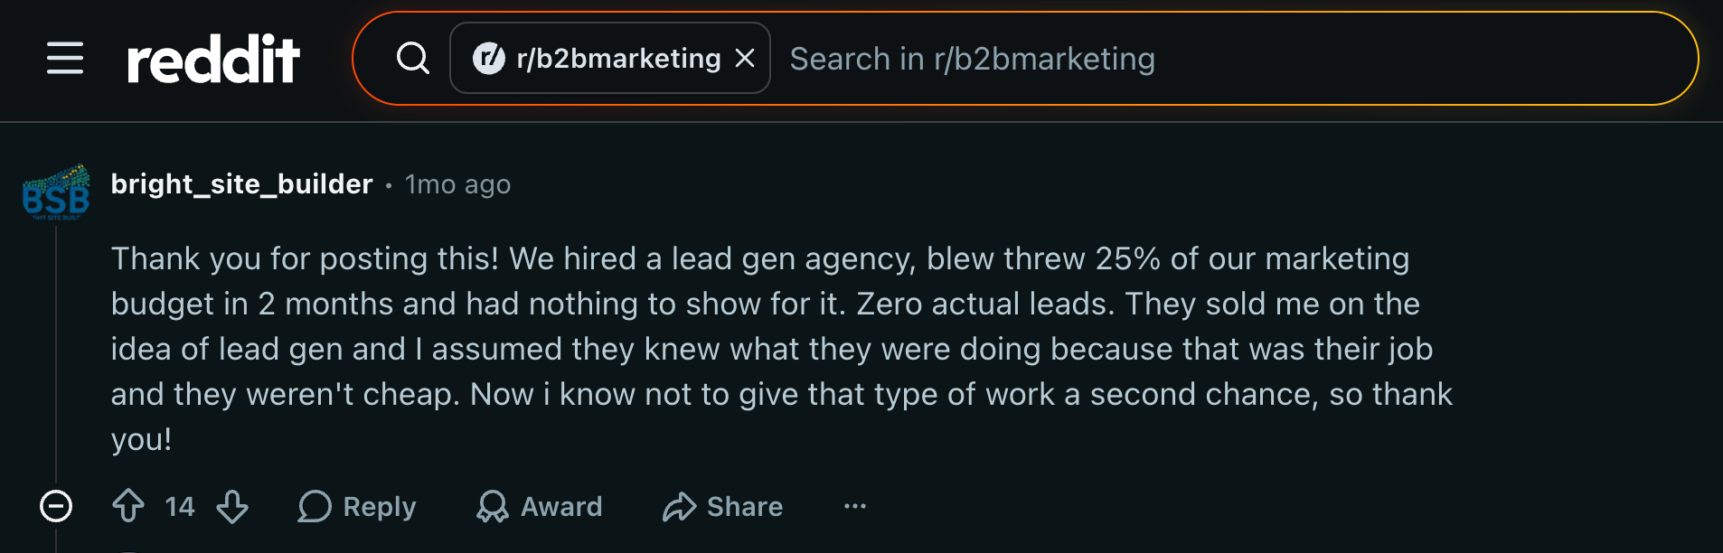Give an Award to this comment
This screenshot has height=553, width=1723.
[x=540, y=507]
